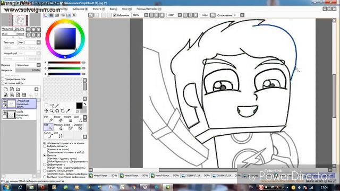Create a new normal layer
This screenshot has width=340, height=191.
click(x=6, y=89)
